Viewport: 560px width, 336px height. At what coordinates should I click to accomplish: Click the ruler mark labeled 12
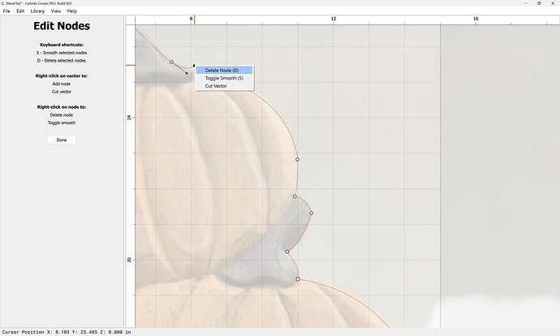click(334, 19)
